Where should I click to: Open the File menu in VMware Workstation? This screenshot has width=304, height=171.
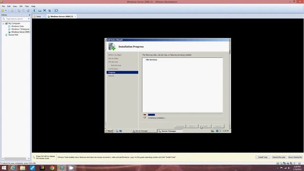click(3, 6)
